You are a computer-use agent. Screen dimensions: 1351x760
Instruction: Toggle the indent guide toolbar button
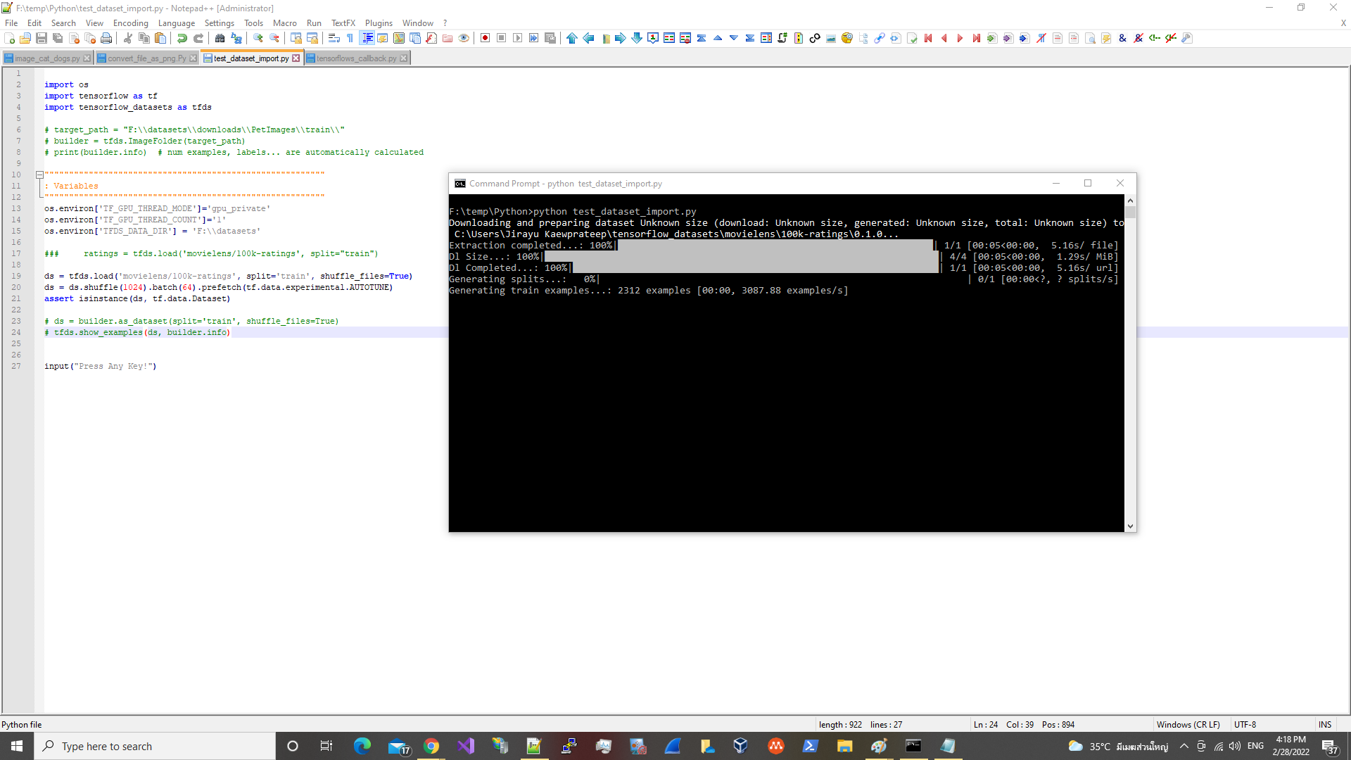pos(367,38)
